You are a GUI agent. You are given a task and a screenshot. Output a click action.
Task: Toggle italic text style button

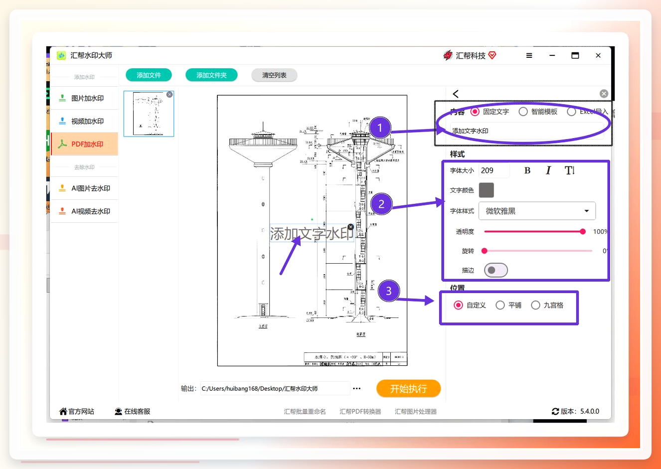coord(548,170)
